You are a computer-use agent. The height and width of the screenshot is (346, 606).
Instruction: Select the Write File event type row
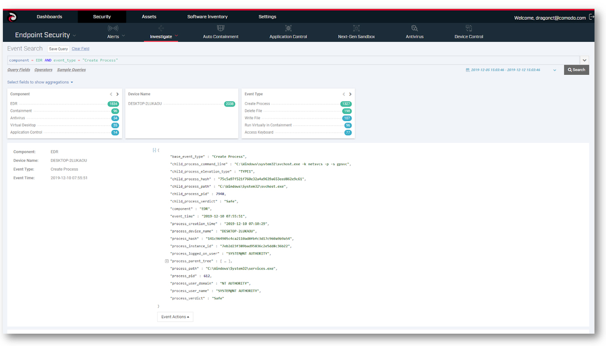[298, 118]
